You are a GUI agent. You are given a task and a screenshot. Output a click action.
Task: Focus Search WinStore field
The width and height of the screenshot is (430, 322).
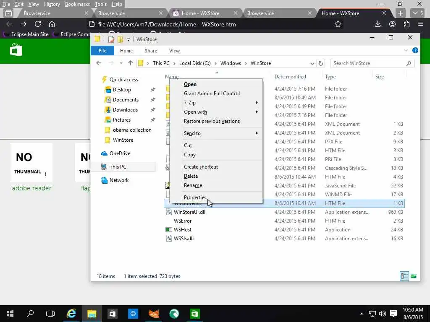372,63
